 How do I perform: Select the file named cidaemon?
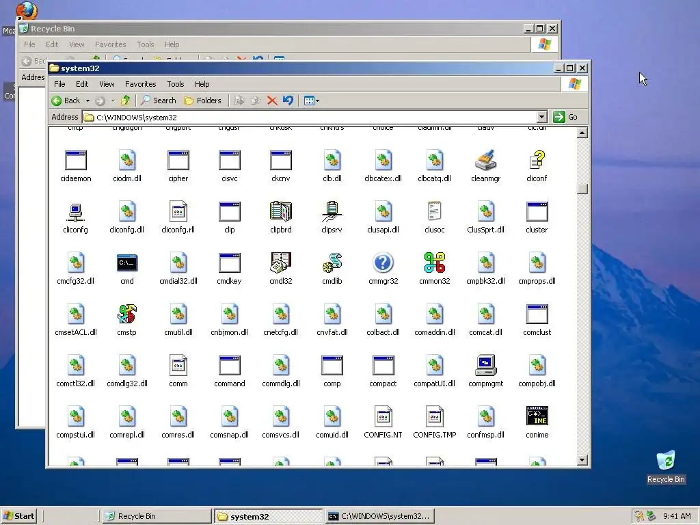[x=75, y=165]
